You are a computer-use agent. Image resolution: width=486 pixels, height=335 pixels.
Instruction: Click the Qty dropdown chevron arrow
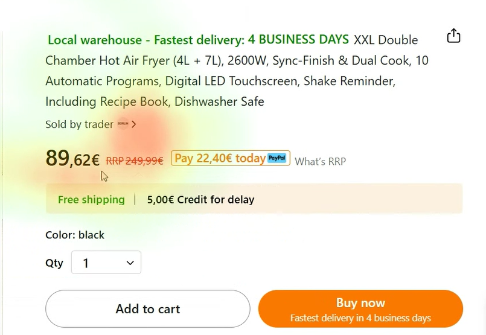coord(130,263)
